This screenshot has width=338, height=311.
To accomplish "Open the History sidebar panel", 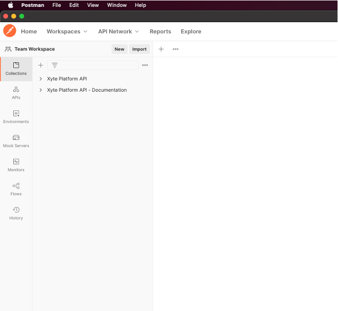I will [16, 213].
